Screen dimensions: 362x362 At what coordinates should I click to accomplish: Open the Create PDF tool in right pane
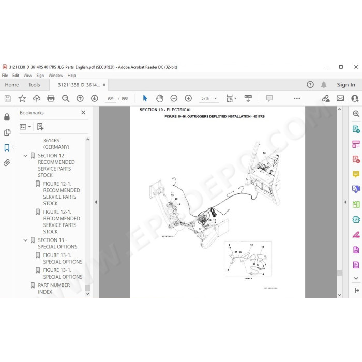click(x=356, y=159)
